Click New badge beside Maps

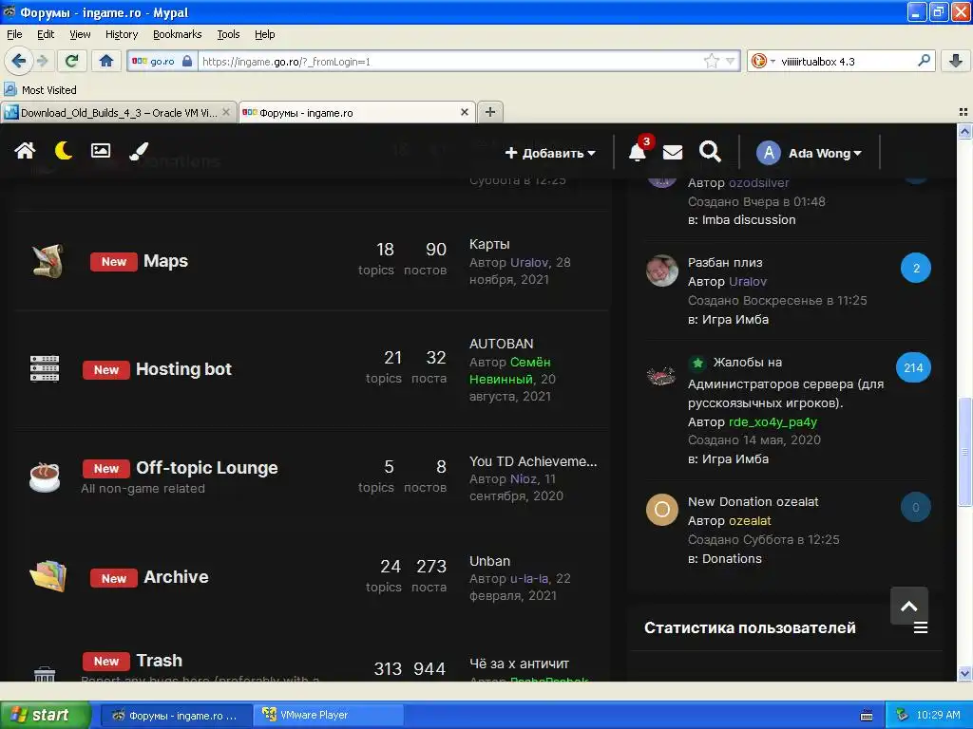114,262
